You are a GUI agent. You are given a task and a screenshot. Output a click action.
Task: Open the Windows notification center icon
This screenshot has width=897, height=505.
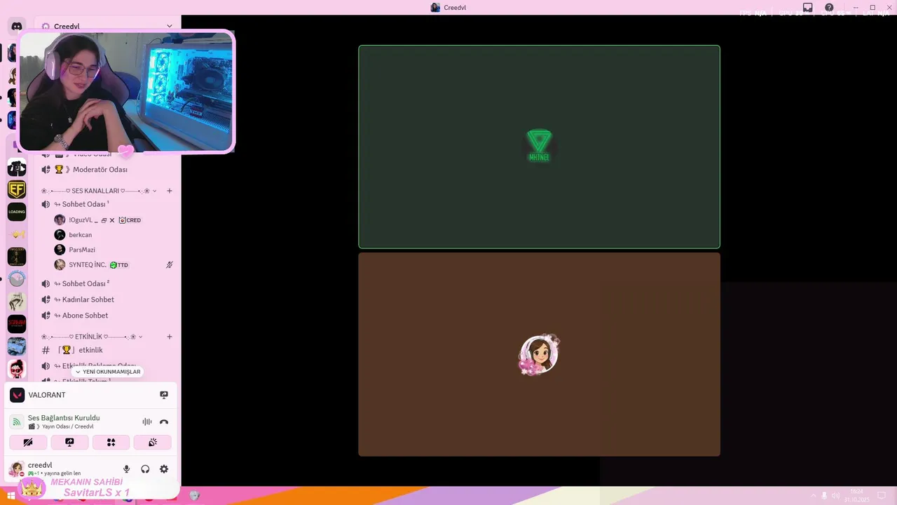click(x=882, y=496)
